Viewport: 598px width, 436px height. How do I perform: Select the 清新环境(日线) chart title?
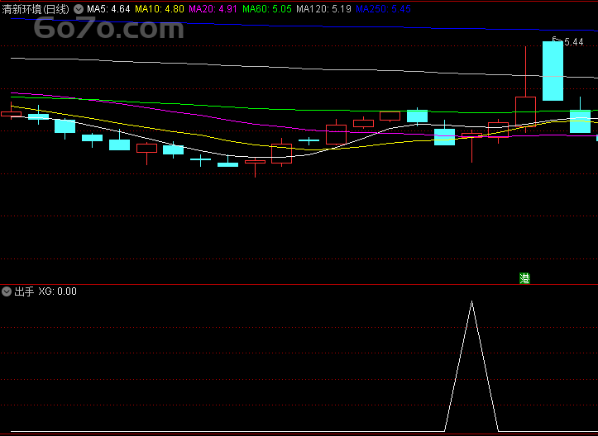pyautogui.click(x=36, y=9)
